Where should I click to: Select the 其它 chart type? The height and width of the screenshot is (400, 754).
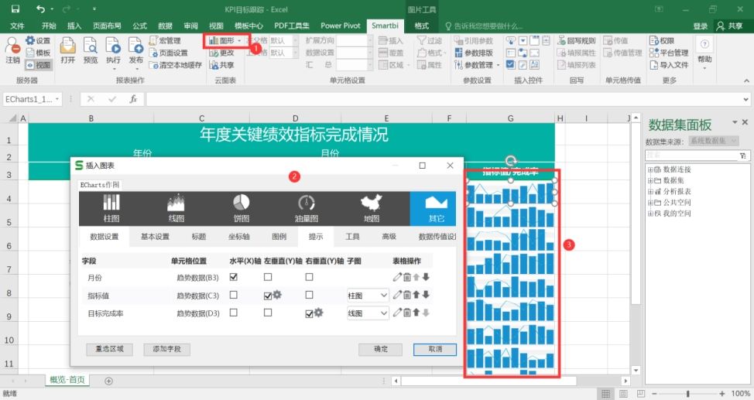[436, 208]
